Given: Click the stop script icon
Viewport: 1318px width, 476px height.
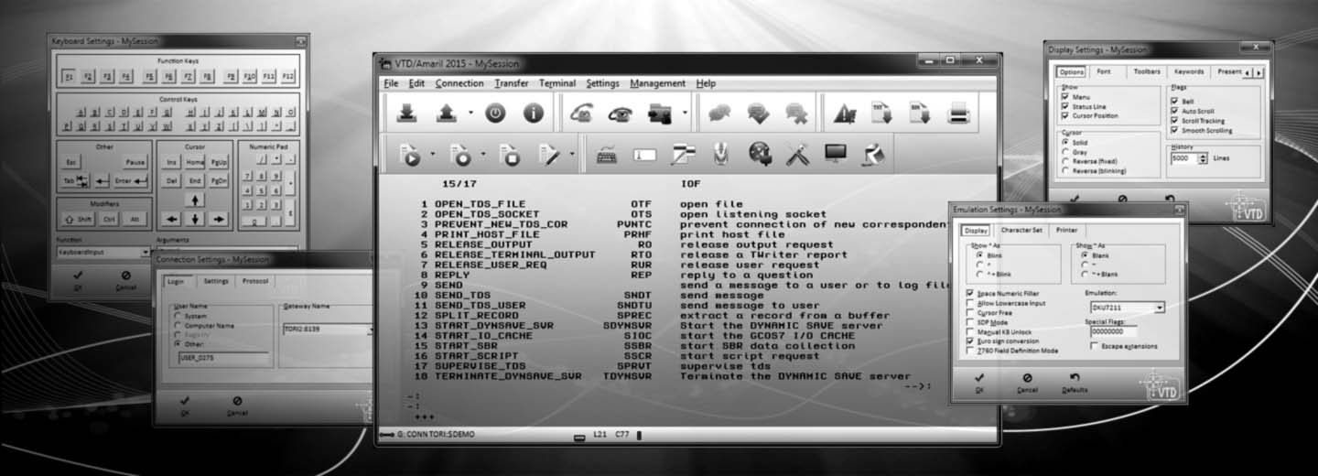Looking at the screenshot, I should [511, 155].
